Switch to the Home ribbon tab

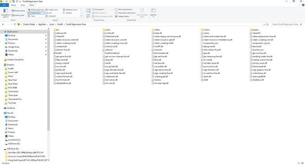pos(13,5)
